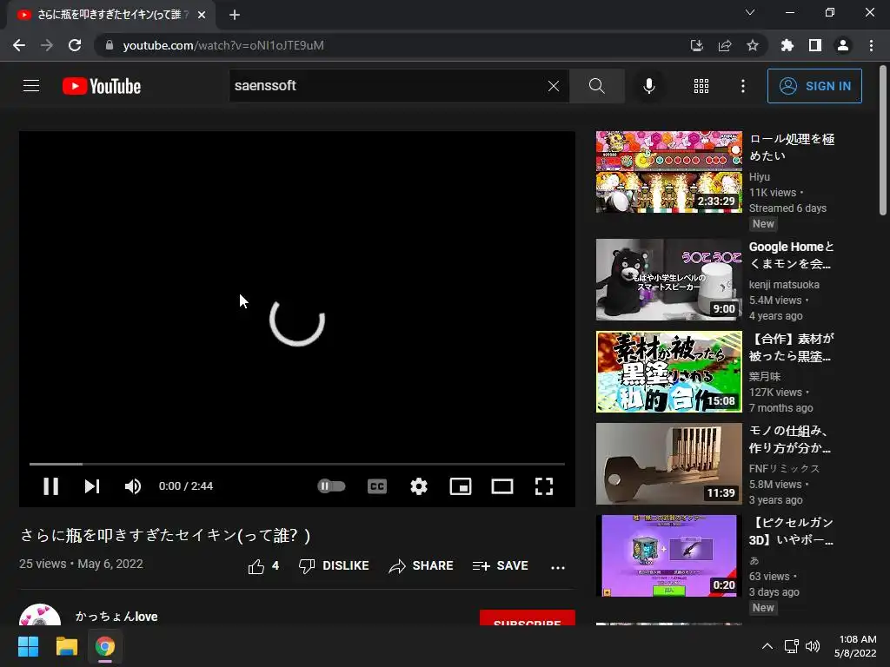
Task: Open the YouTube apps grid
Action: point(701,86)
